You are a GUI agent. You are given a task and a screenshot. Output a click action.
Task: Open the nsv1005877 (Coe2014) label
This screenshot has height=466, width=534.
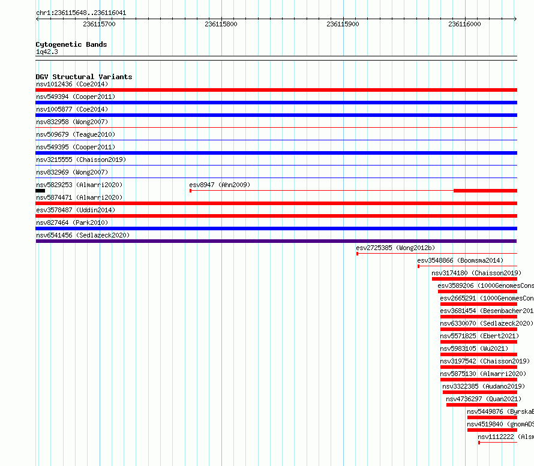click(72, 109)
